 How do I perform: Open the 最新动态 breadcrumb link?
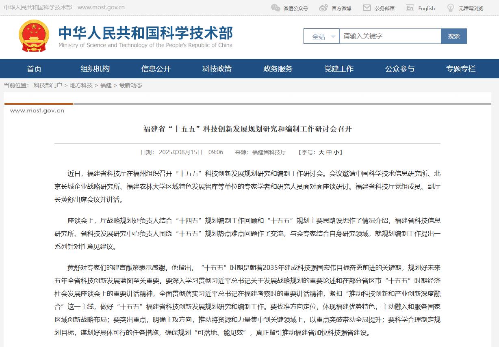pyautogui.click(x=130, y=85)
